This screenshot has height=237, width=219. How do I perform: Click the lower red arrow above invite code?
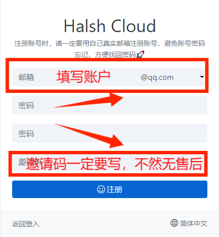click(89, 135)
